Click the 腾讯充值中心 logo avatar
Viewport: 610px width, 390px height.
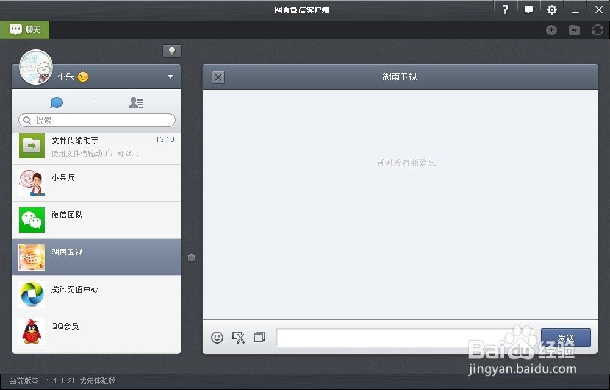[32, 294]
